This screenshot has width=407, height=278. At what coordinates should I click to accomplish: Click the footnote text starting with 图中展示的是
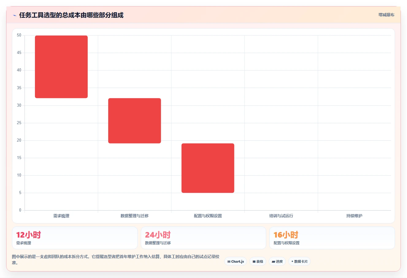(116, 260)
